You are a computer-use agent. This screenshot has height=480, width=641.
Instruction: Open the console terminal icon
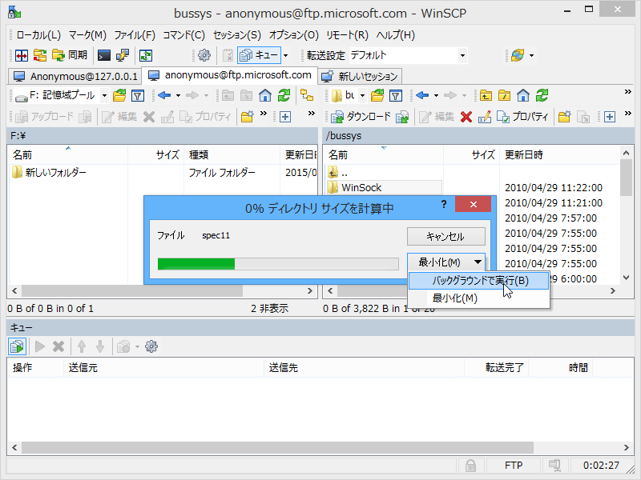[x=104, y=55]
